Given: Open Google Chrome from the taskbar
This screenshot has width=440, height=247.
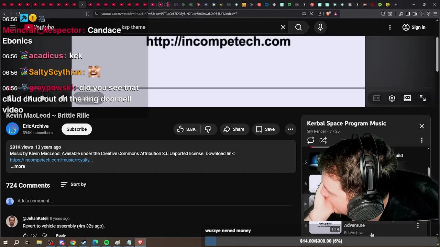Looking at the screenshot, I should click(73, 243).
